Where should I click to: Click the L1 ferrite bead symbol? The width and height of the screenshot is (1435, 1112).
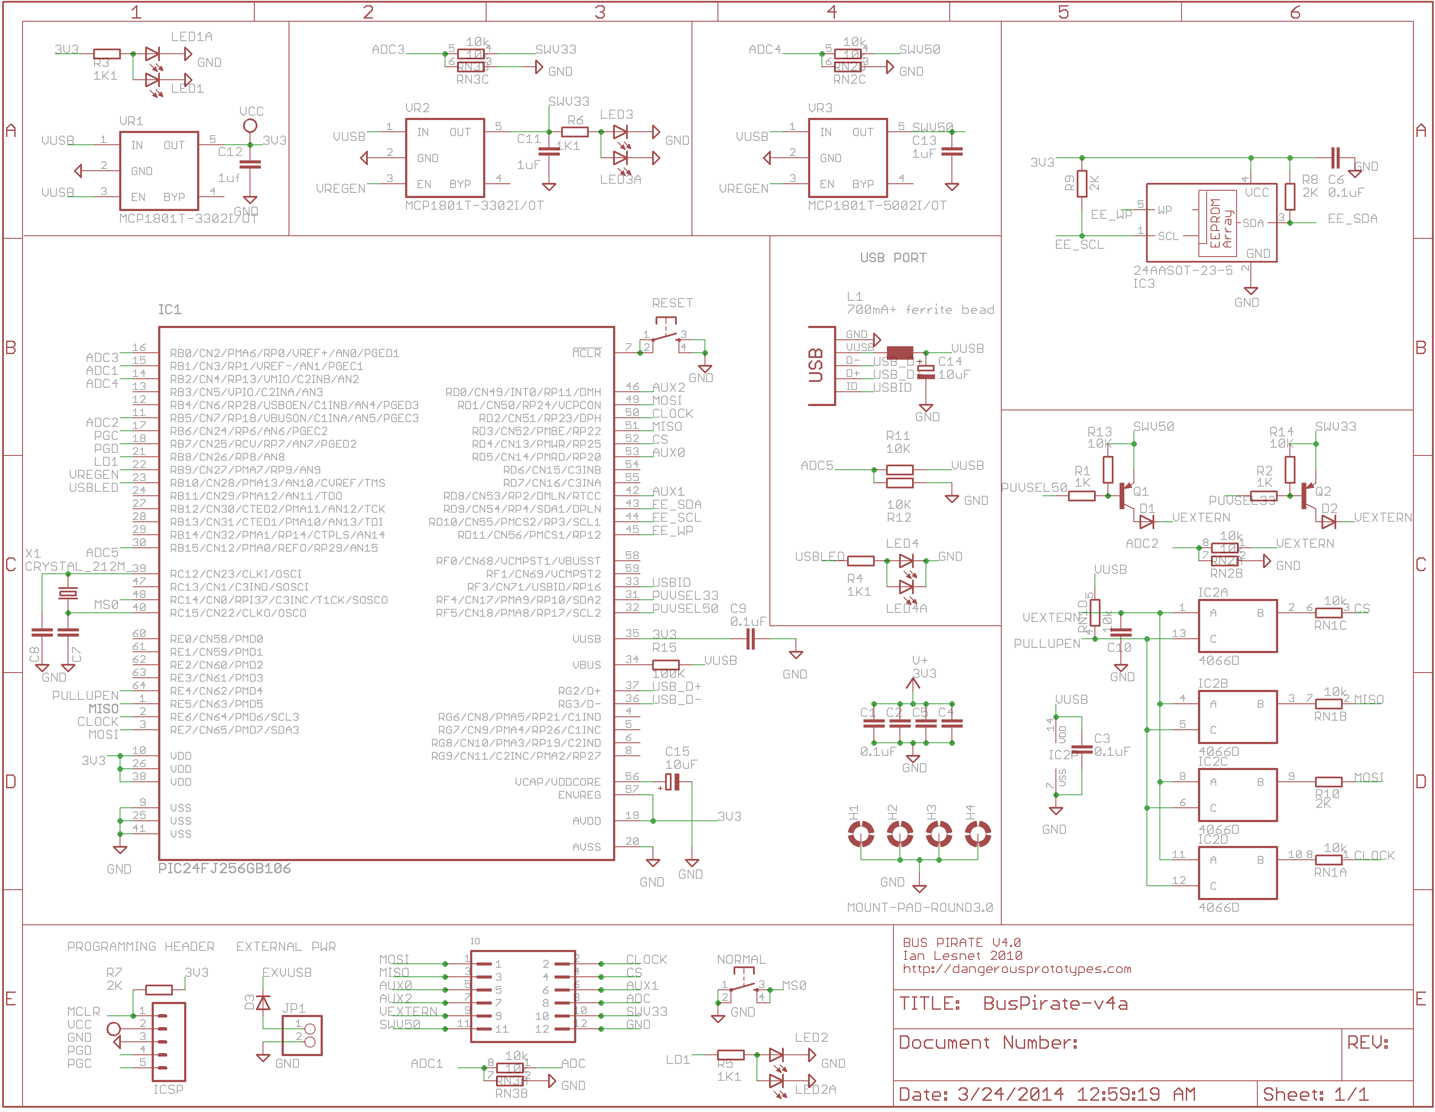pos(899,353)
